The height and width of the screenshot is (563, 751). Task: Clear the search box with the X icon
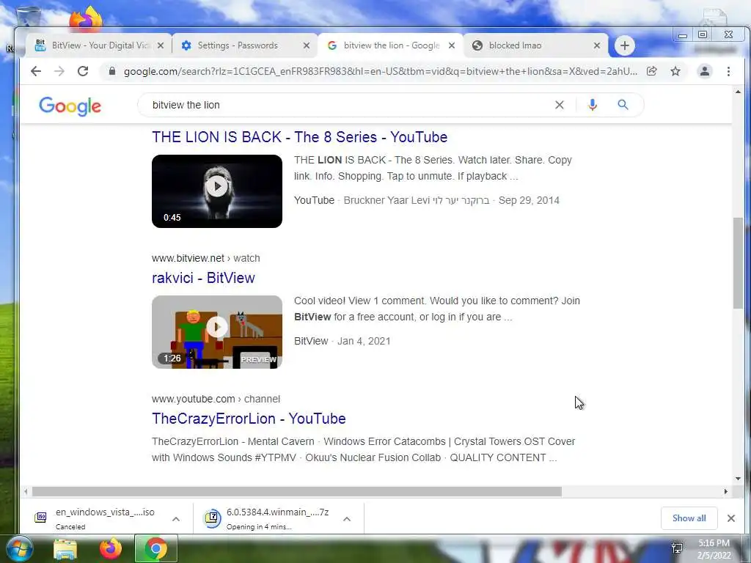tap(560, 105)
